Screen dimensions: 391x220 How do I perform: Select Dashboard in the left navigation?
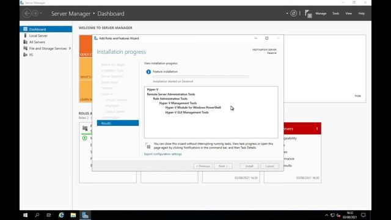[x=46, y=29]
